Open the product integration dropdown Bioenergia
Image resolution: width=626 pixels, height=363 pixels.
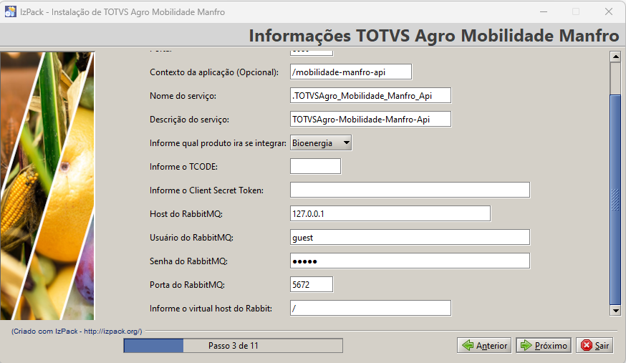(x=321, y=142)
